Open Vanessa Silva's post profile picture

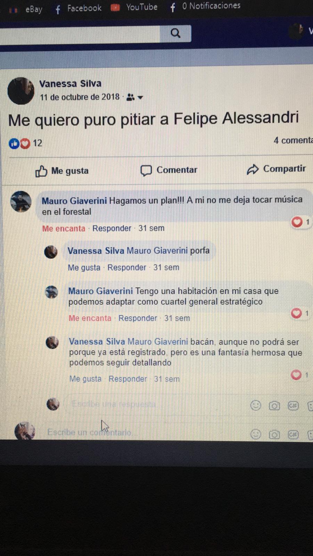[21, 91]
